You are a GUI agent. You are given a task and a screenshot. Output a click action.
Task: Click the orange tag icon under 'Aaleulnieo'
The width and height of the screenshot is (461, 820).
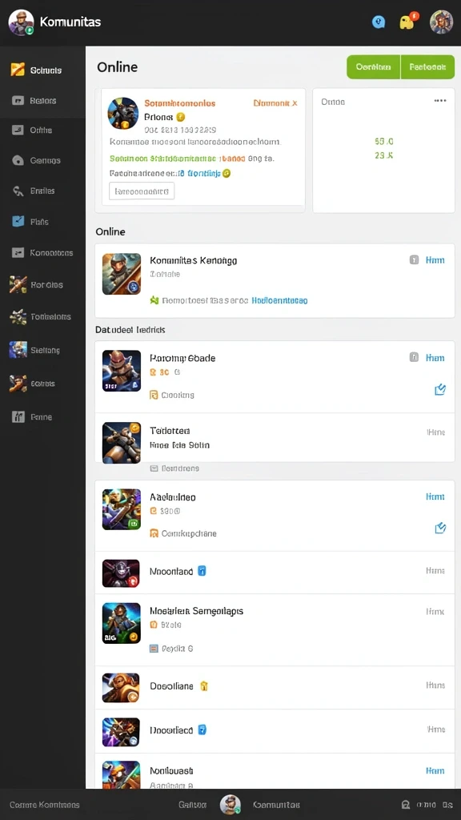[x=154, y=533]
